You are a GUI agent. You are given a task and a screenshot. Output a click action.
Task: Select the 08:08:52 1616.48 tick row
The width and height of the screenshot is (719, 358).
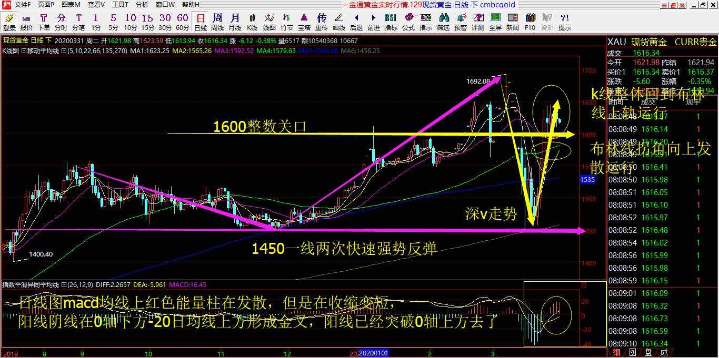662,230
